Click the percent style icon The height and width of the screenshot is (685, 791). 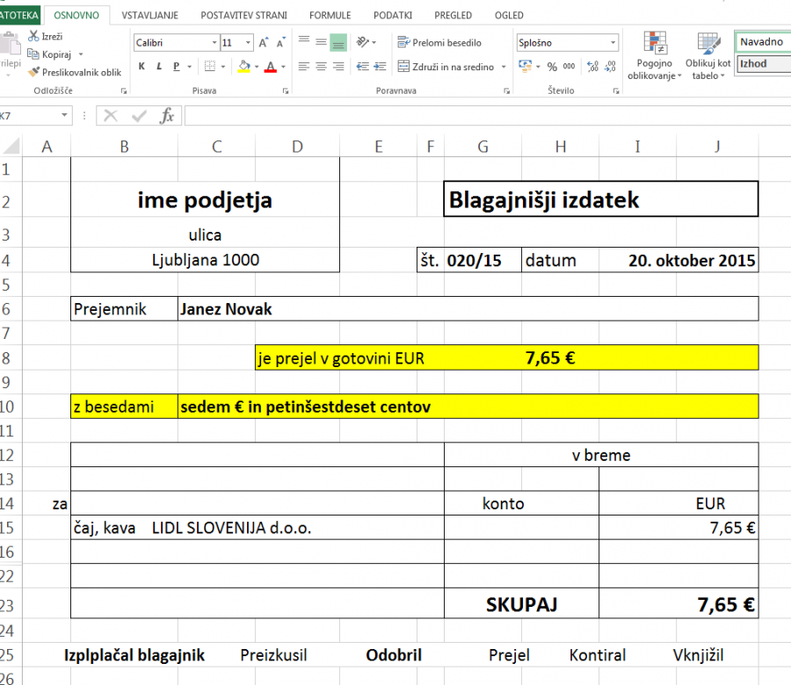(x=552, y=67)
